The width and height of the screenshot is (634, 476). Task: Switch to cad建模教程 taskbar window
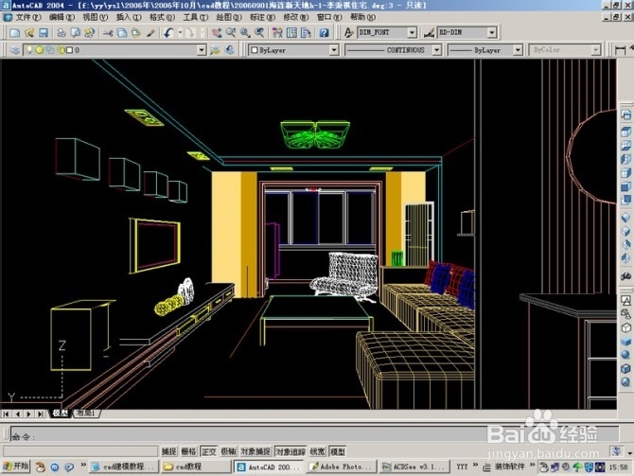[x=123, y=467]
